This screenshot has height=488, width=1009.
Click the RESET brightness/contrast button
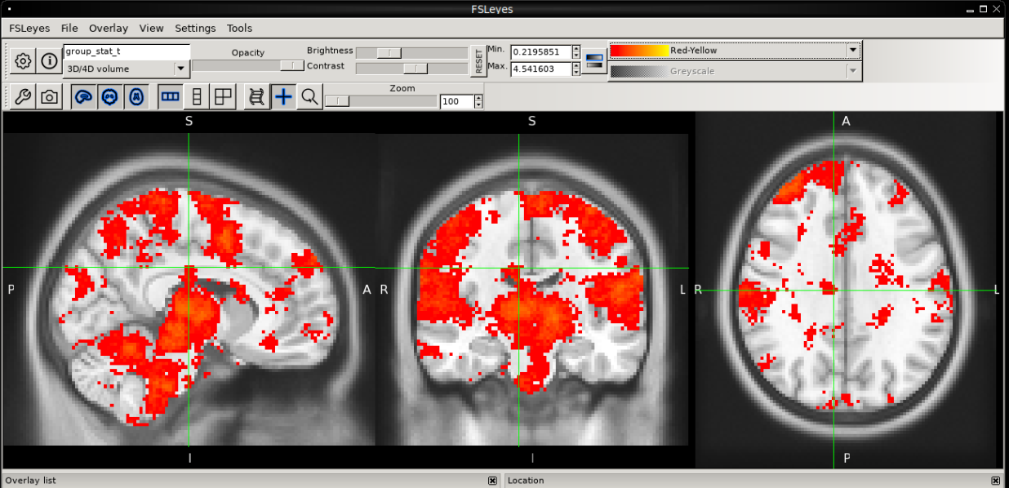tap(479, 61)
